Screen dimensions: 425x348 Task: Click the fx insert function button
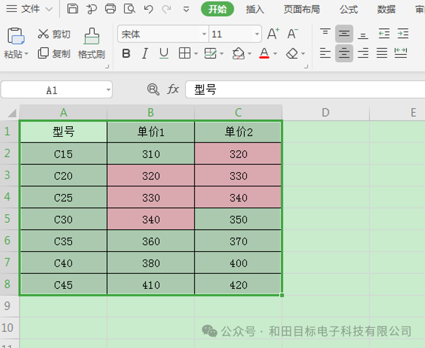(173, 89)
